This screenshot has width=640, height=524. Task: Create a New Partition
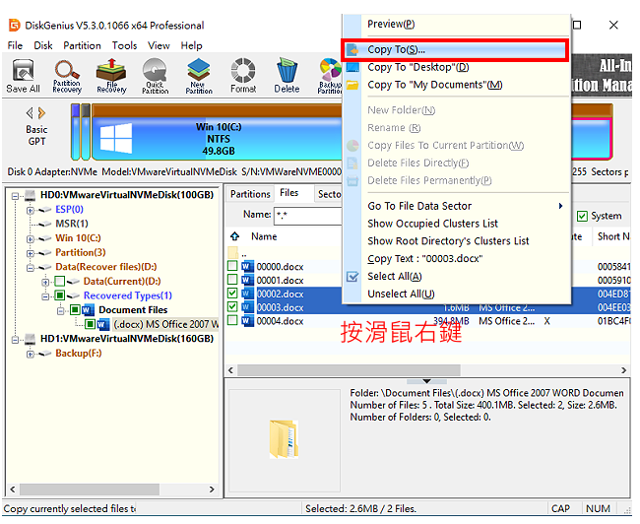tap(199, 76)
